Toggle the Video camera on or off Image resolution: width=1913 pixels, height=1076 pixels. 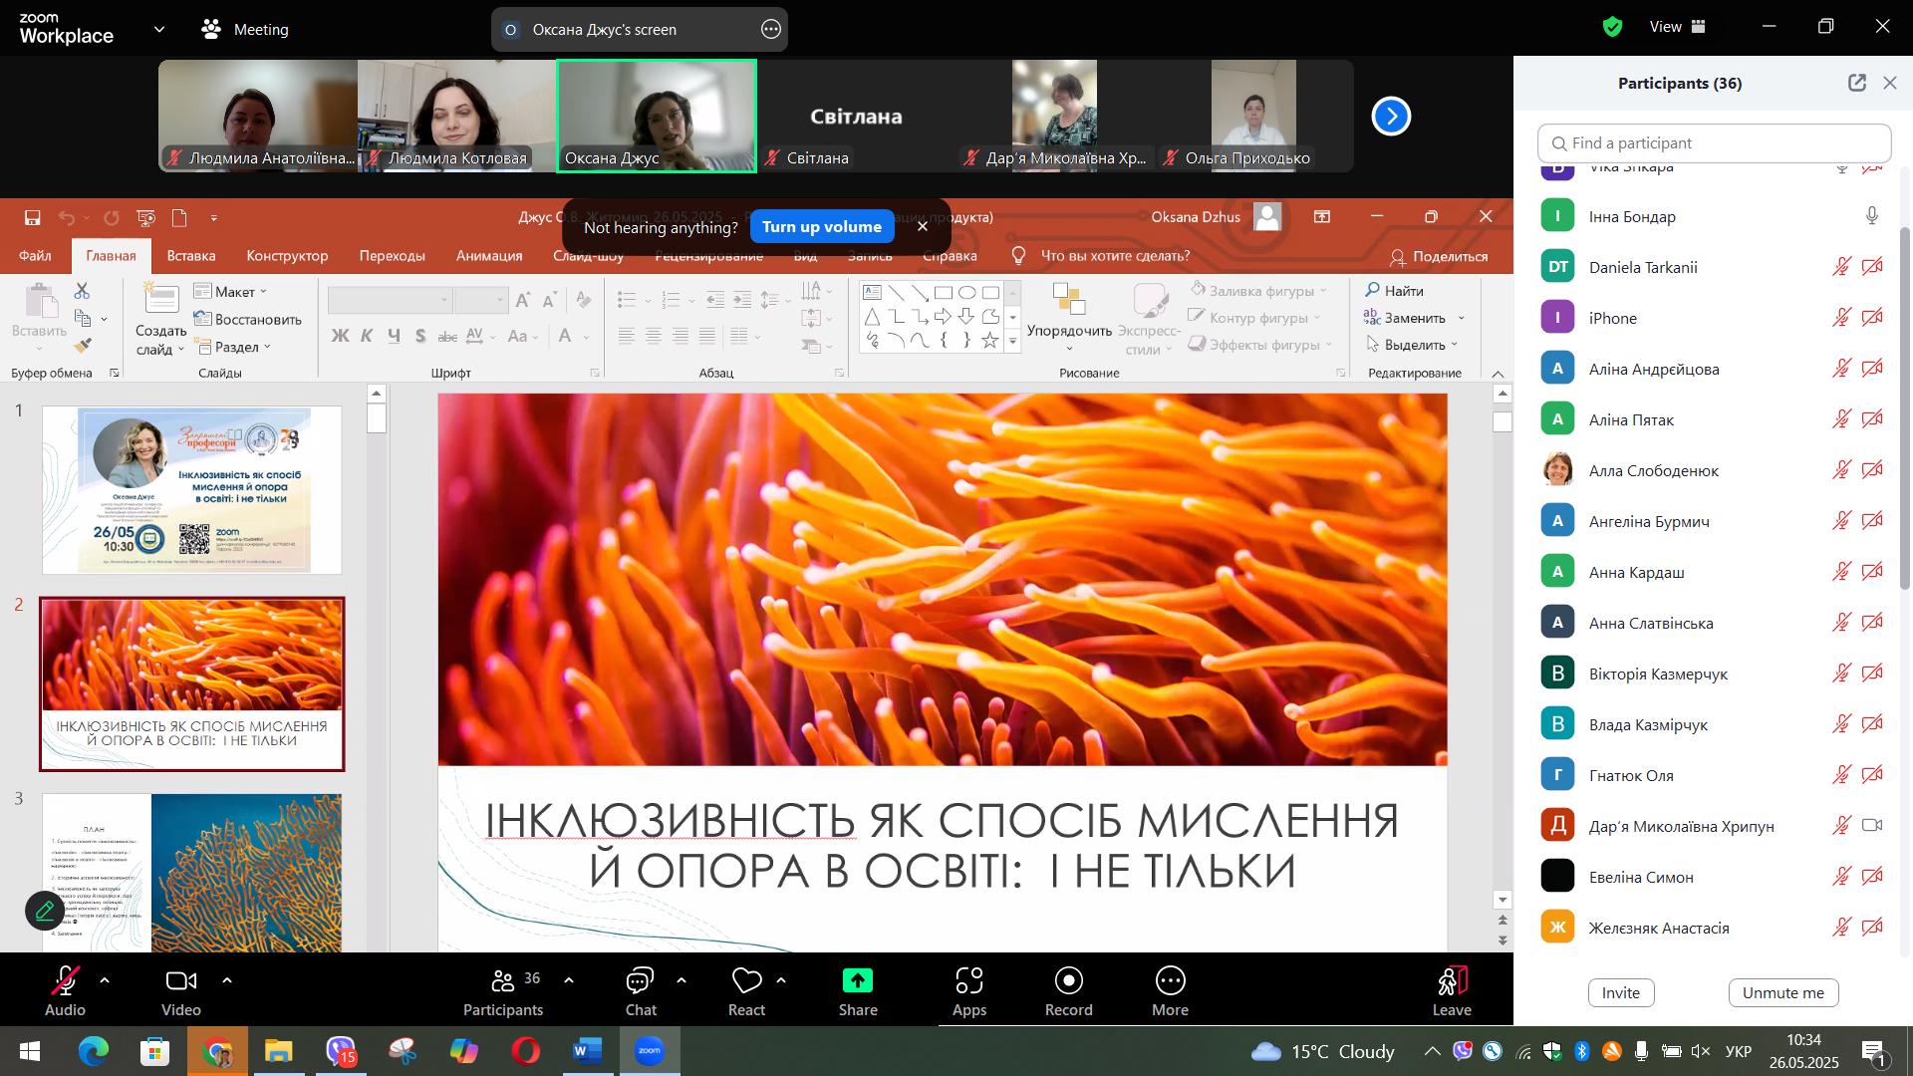[181, 991]
